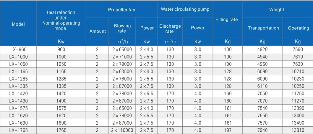Select the Amount subheader cell

pyautogui.click(x=98, y=31)
